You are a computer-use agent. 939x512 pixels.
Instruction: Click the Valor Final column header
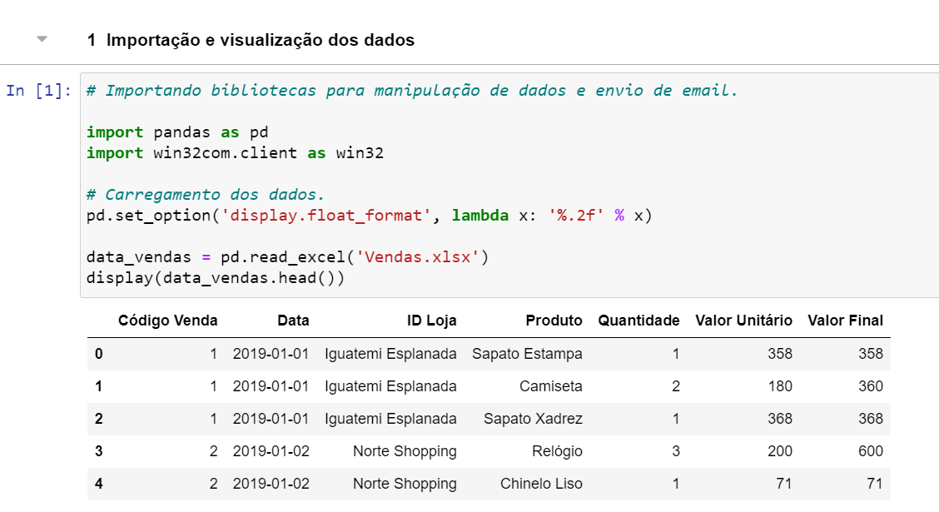tap(845, 321)
